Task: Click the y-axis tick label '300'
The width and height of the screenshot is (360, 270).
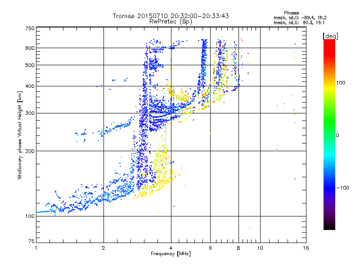Action: 30,113
